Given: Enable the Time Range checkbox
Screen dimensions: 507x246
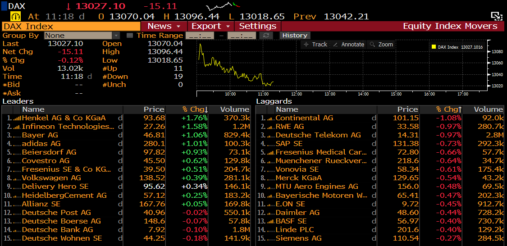Looking at the screenshot, I should pos(130,35).
